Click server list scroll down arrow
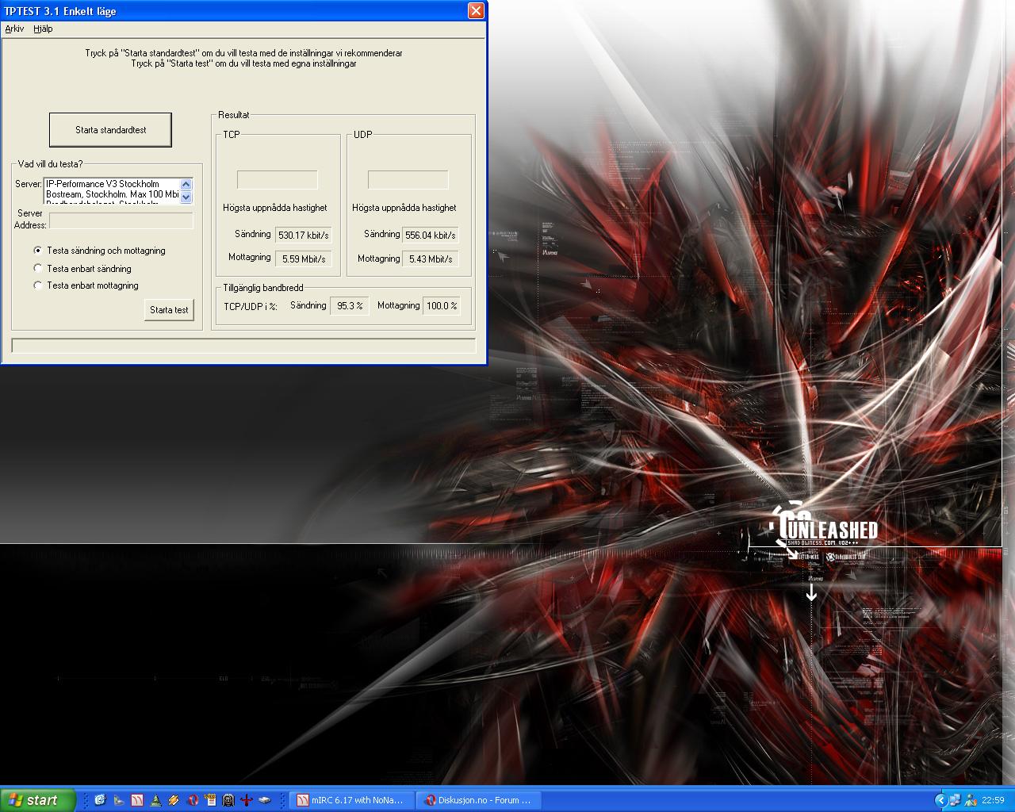1015x812 pixels. click(x=186, y=197)
